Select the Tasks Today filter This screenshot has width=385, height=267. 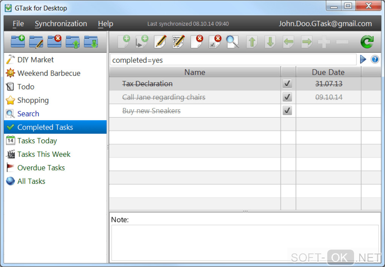[x=55, y=141]
